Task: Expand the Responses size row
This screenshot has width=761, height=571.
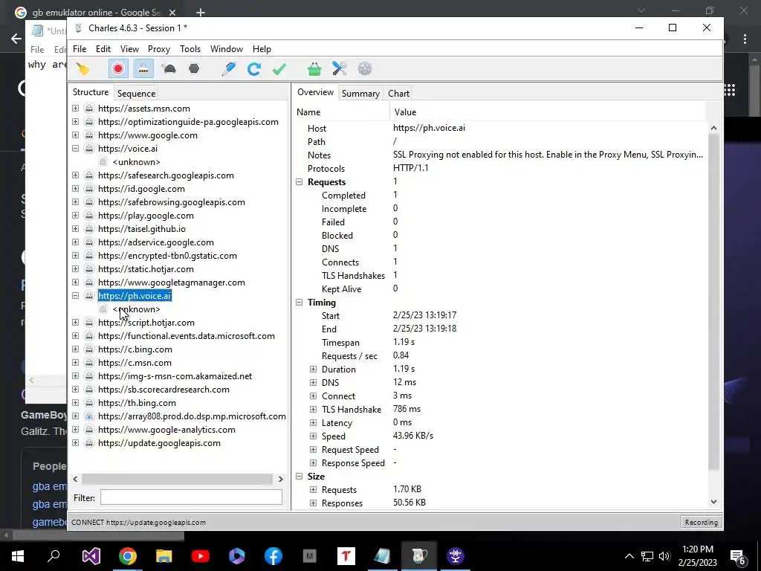Action: [x=313, y=503]
